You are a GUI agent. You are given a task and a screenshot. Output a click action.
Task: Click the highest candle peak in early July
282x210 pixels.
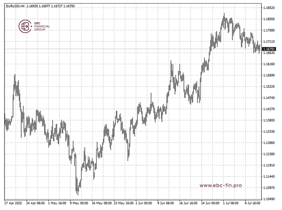(x=224, y=14)
